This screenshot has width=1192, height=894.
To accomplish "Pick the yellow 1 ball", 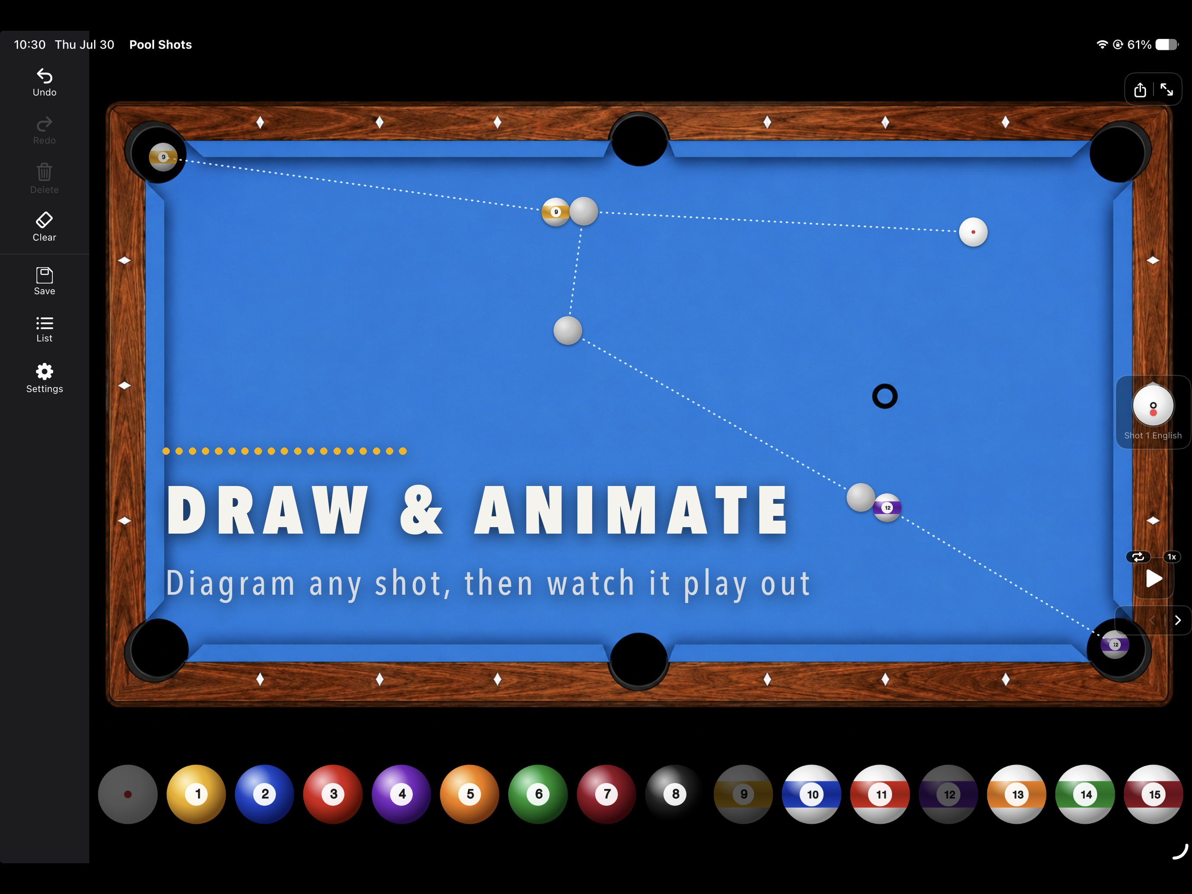I will click(x=196, y=794).
